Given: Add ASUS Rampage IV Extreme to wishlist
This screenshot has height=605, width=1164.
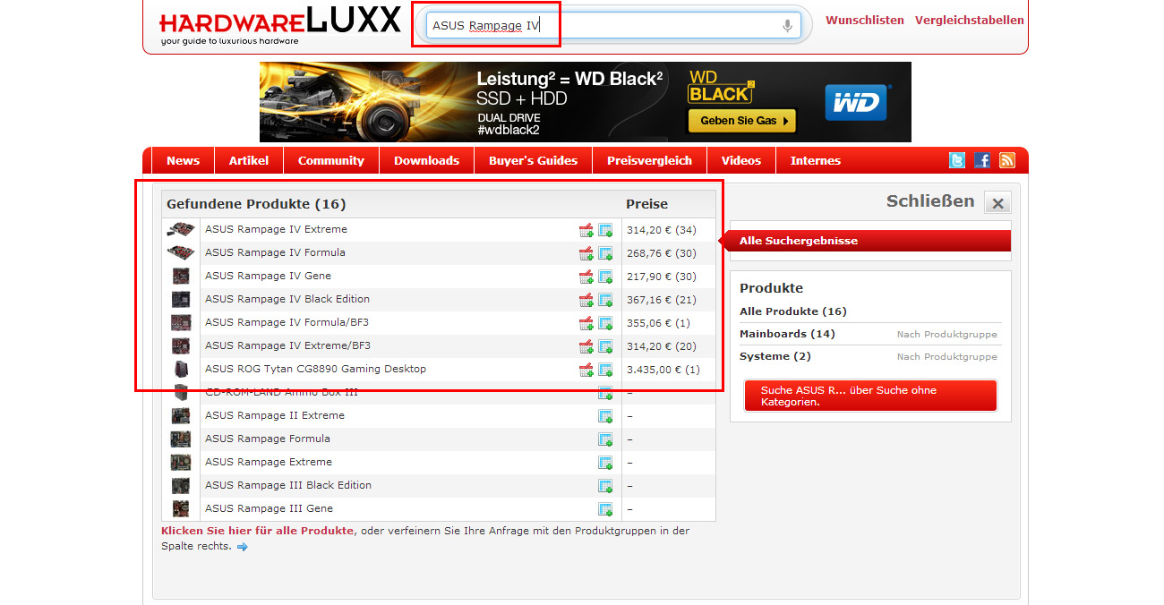Looking at the screenshot, I should click(x=586, y=230).
